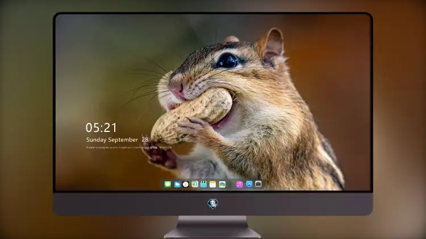Open the yellow-green chat bubble dock app
The image size is (426, 239).
195,184
